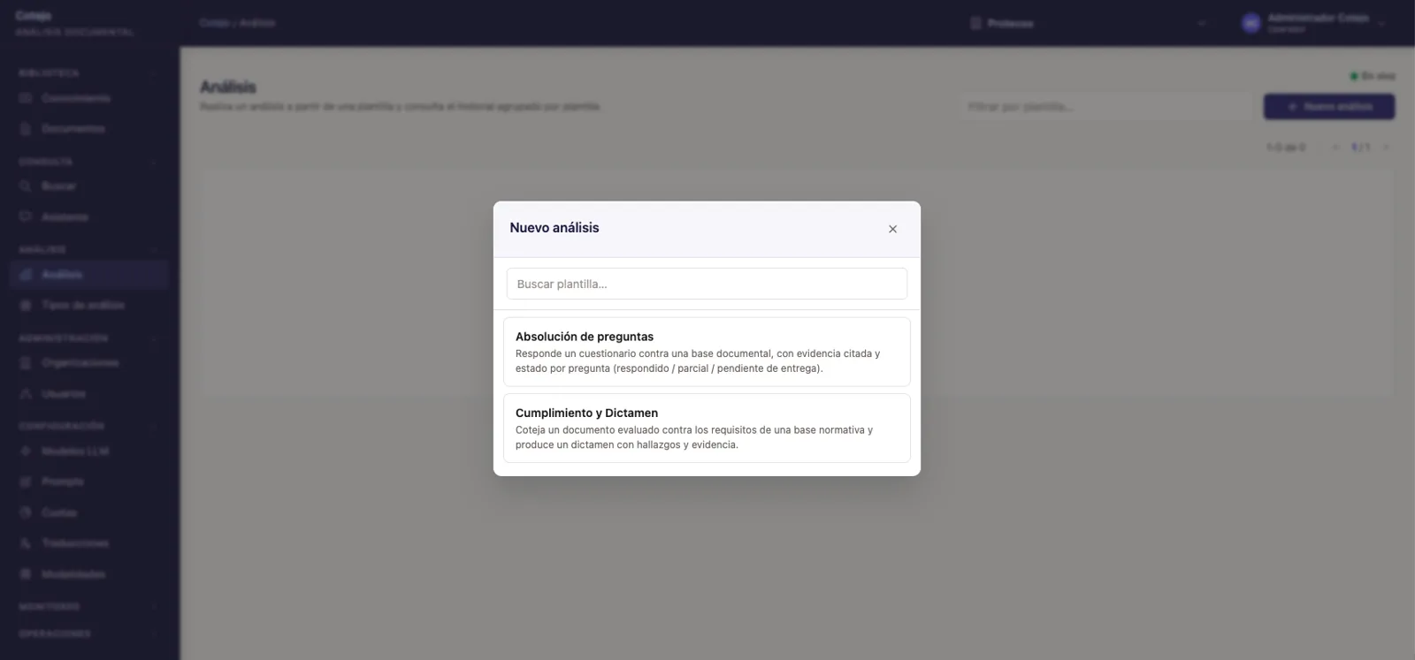Close the Nuevo análisis dialog
The image size is (1415, 660).
coord(892,229)
